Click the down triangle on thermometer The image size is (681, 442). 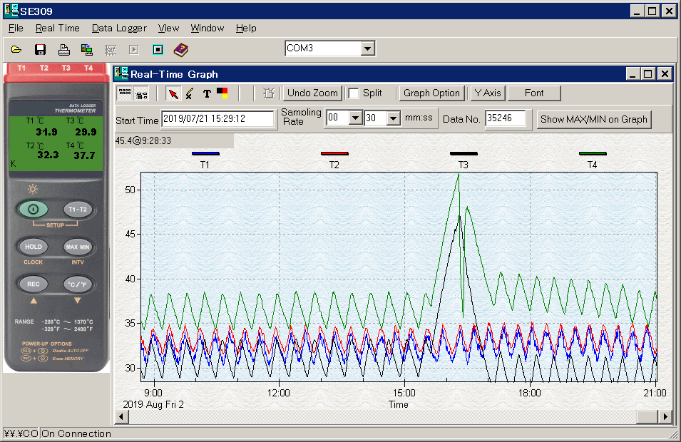point(77,300)
